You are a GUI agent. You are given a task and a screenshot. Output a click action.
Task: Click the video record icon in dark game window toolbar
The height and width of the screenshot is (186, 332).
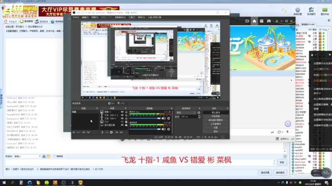(247, 21)
